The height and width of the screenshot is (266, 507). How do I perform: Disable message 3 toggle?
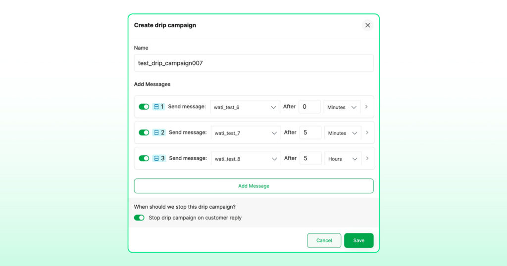[144, 159]
